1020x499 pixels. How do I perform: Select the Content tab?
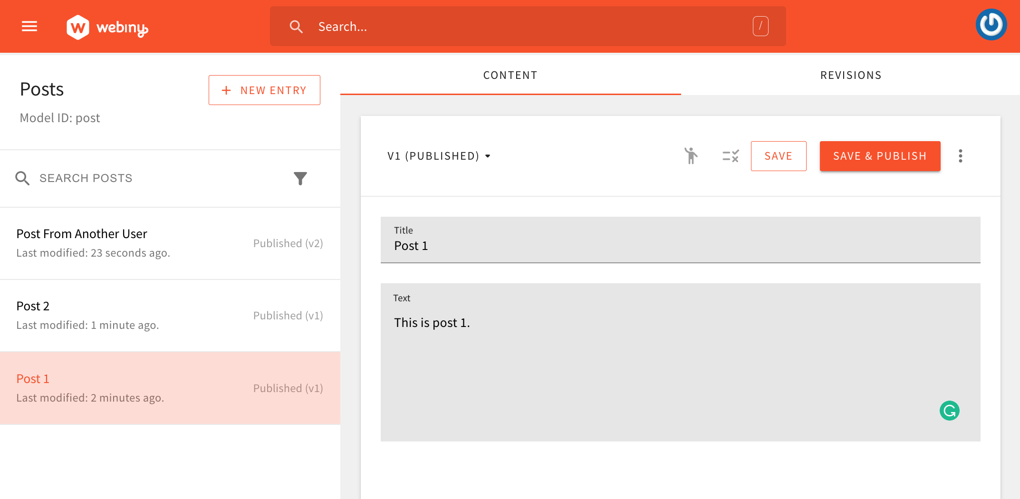(510, 75)
